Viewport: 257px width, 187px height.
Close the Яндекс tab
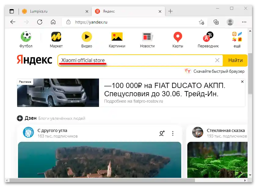pos(160,11)
